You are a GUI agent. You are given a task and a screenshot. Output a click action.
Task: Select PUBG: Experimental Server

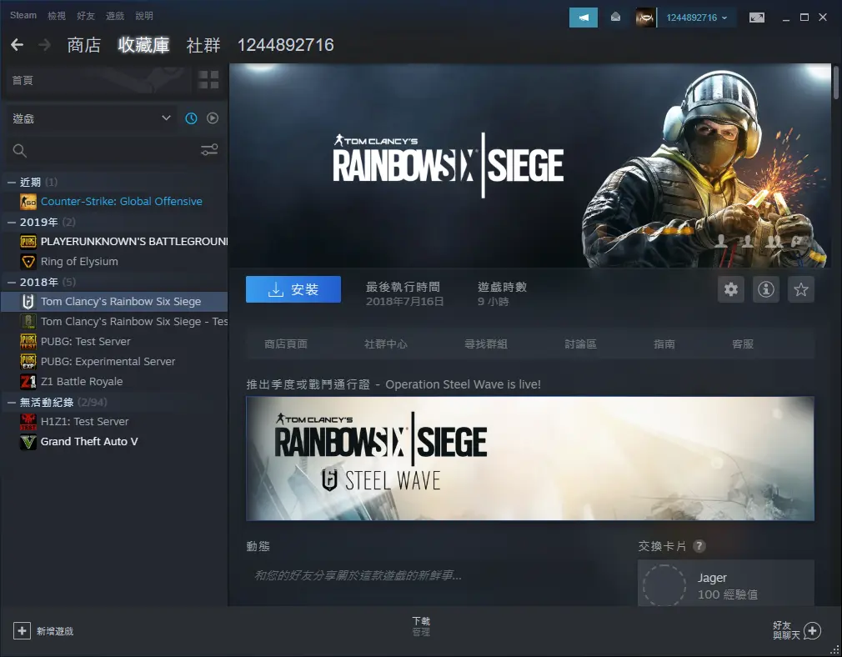point(108,362)
